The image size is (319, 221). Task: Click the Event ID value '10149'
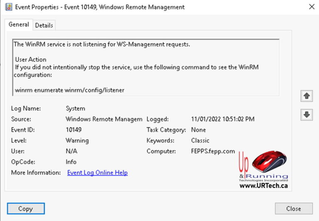[x=74, y=130]
